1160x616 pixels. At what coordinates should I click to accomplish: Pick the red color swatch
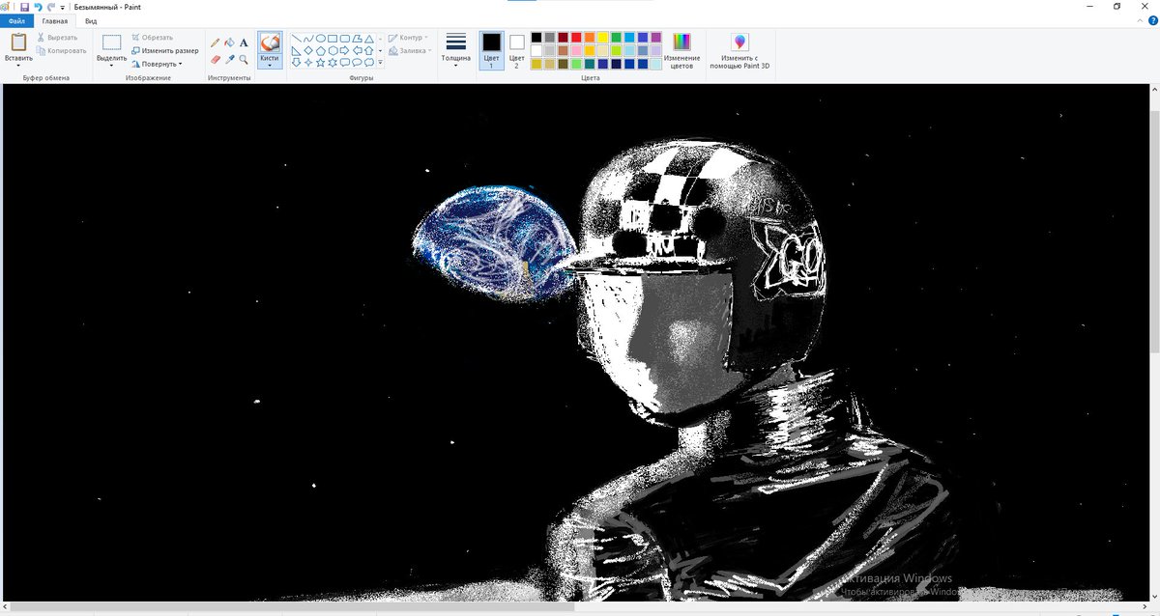(576, 38)
